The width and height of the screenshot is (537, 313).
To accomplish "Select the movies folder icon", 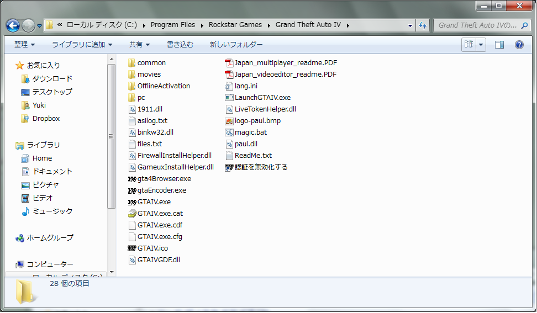I will [132, 75].
